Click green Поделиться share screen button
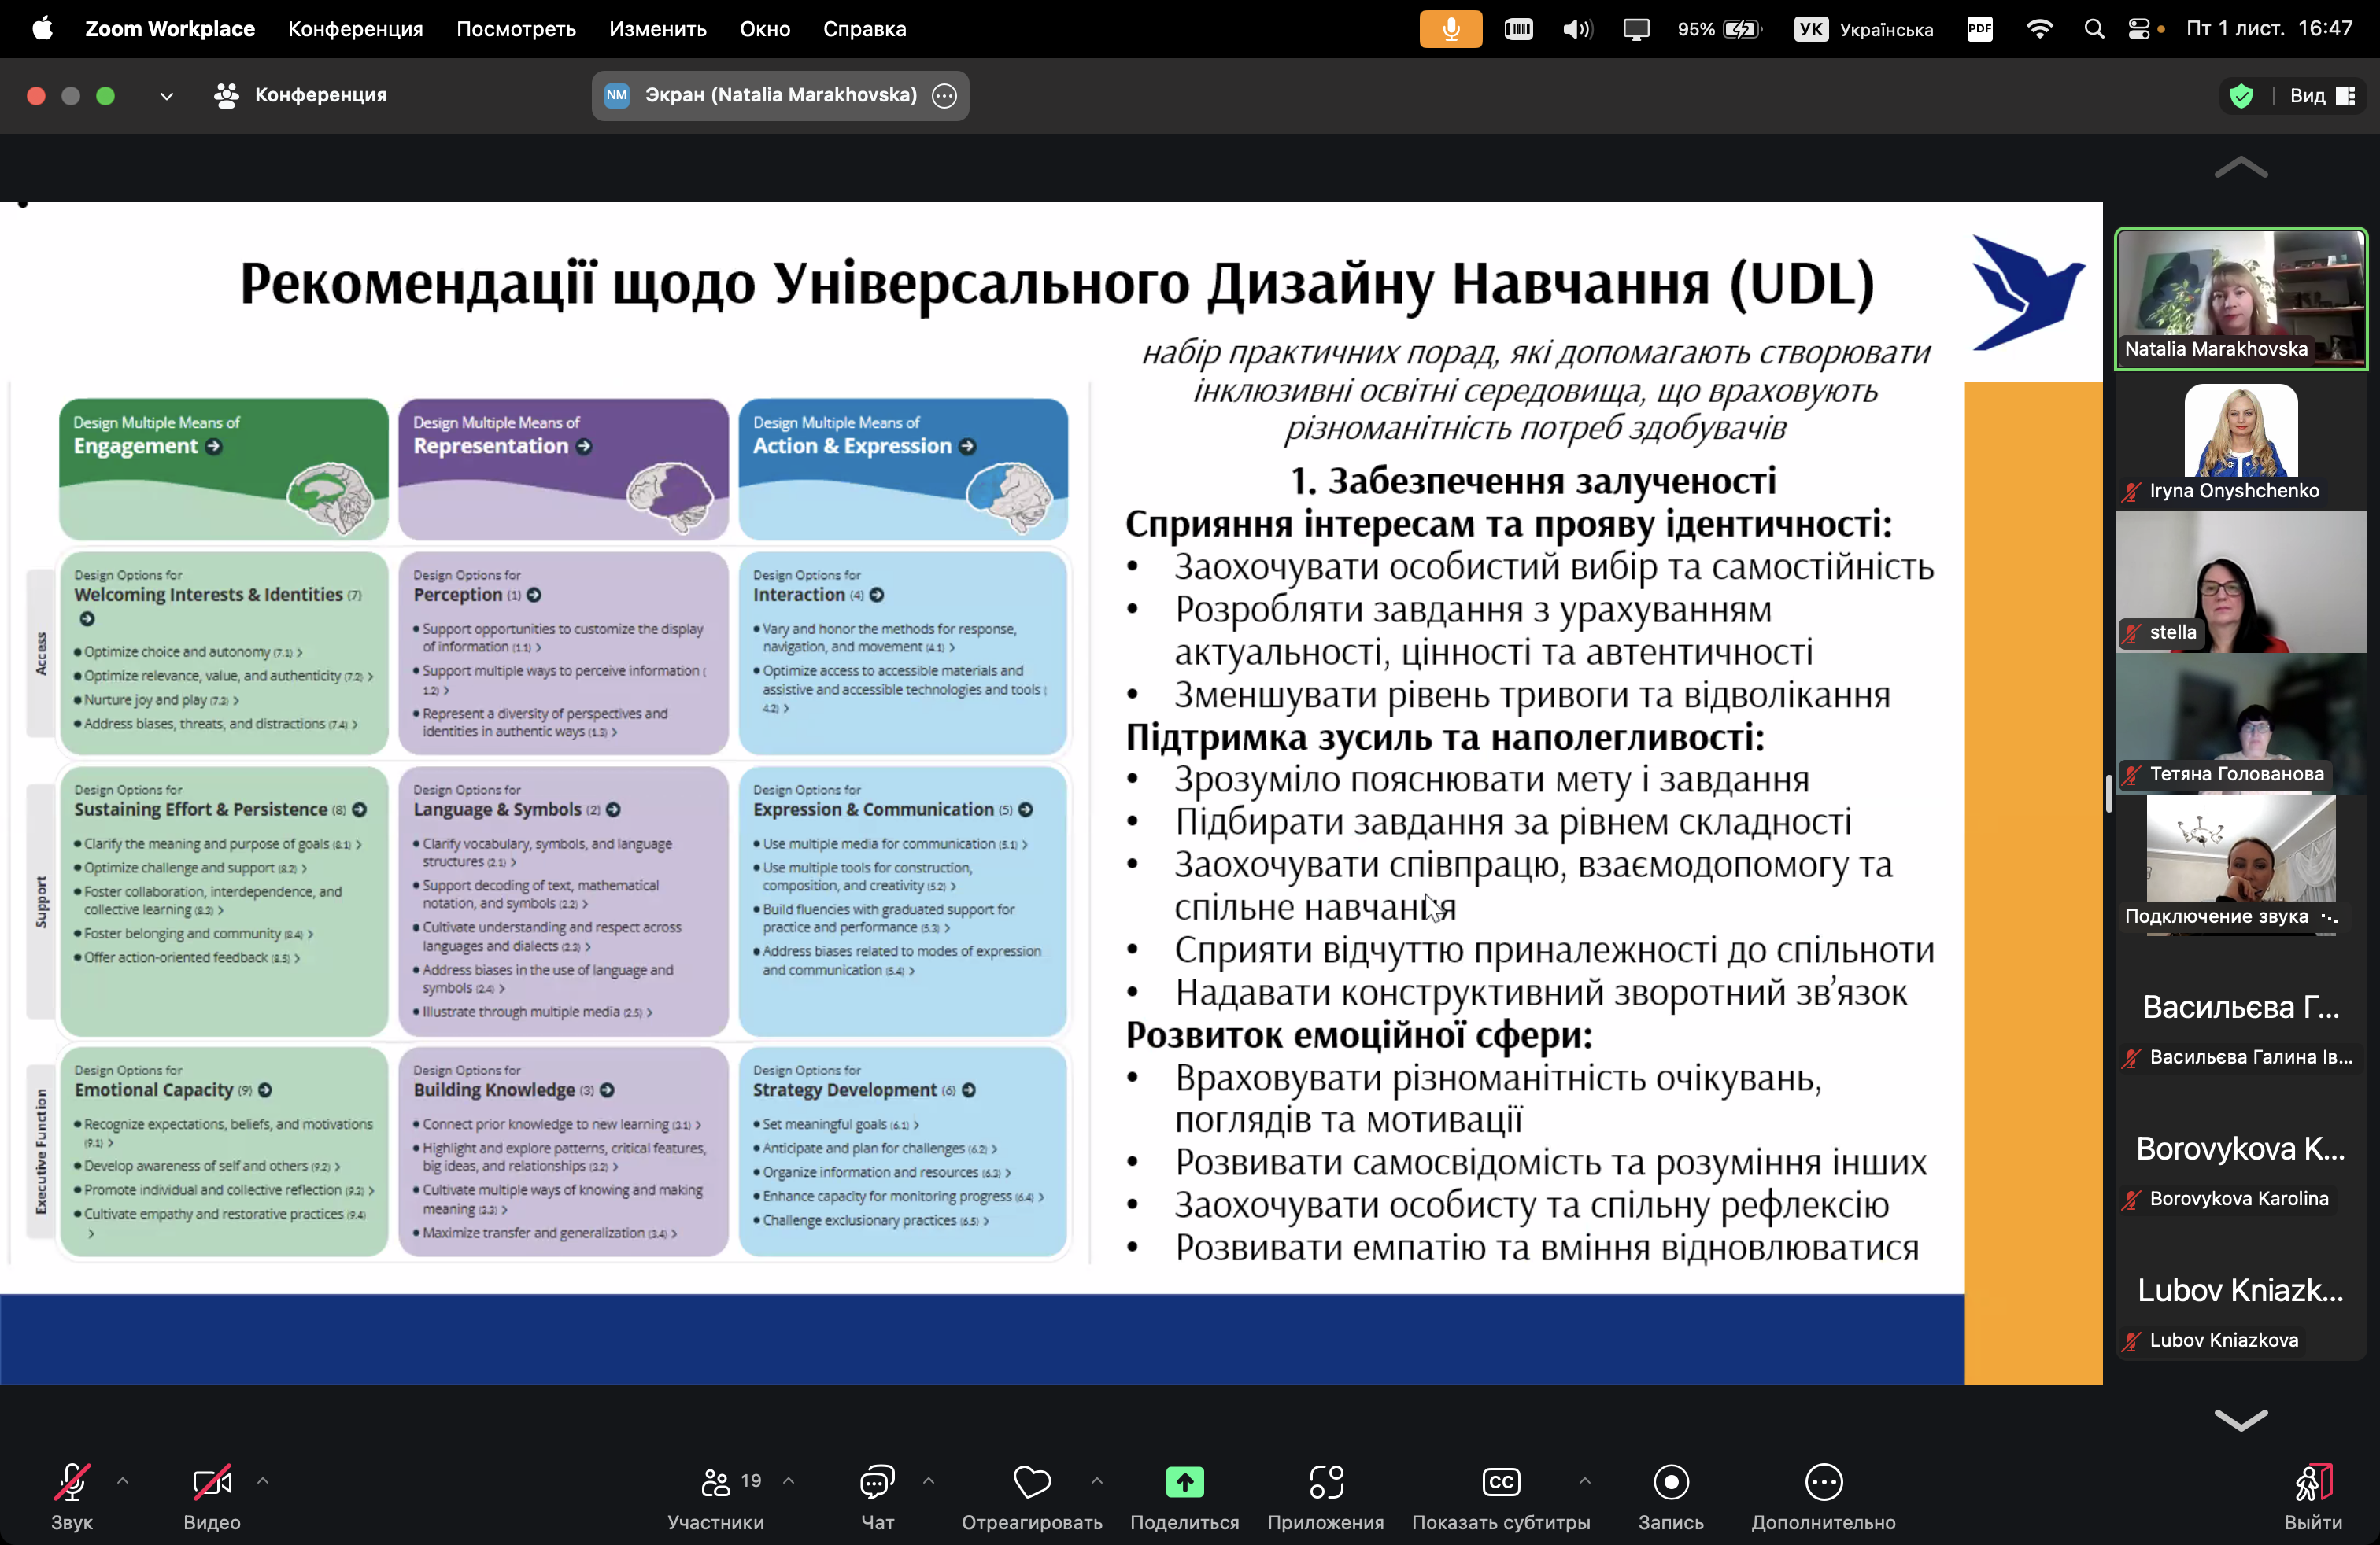Screen dimensions: 2380x1545 (1184, 1495)
